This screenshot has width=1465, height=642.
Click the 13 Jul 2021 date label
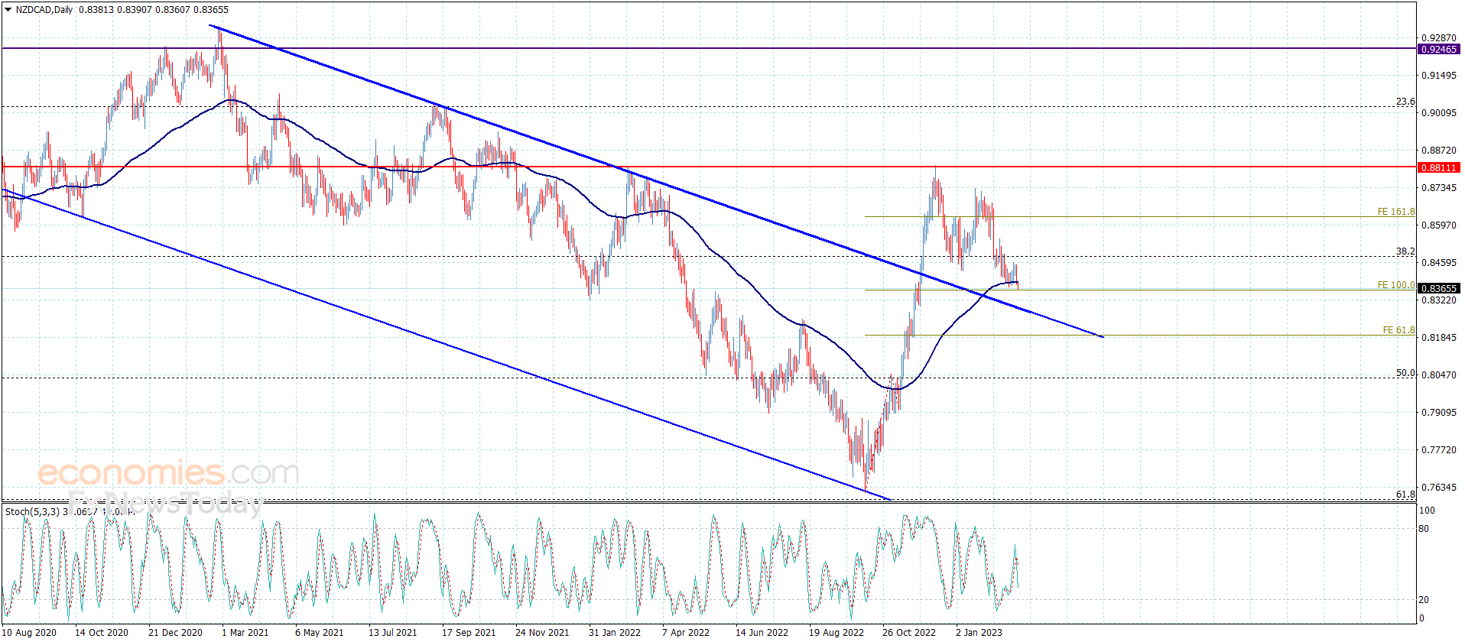(393, 633)
